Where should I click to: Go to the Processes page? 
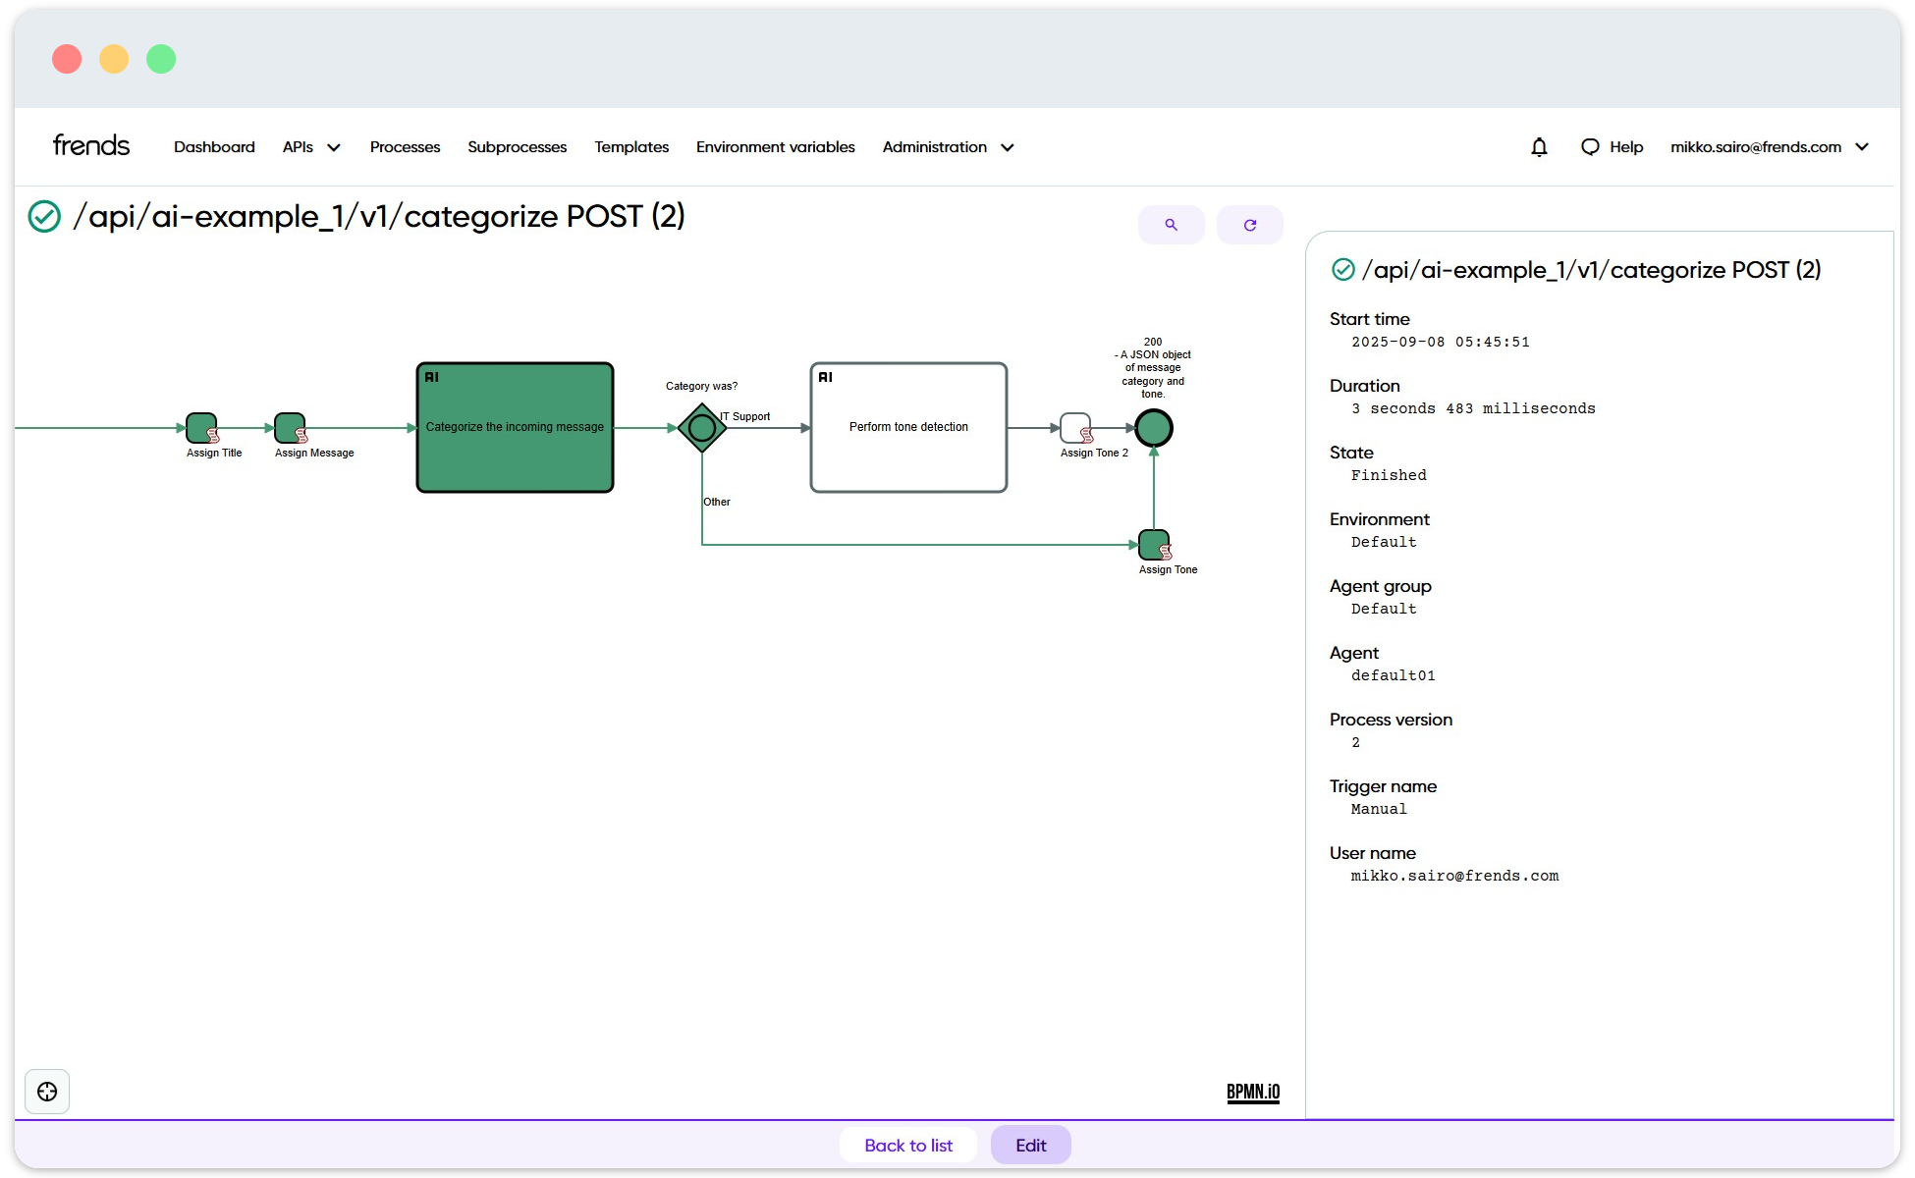[405, 147]
